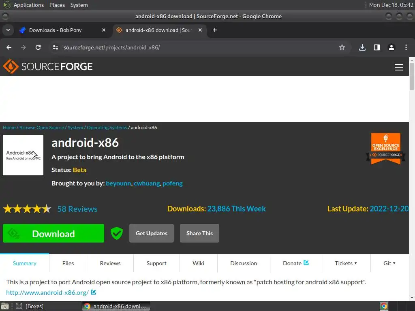Click the green security shield checkmark icon
The image size is (415, 311).
(116, 233)
